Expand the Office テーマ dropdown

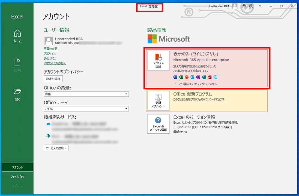(x=86, y=109)
